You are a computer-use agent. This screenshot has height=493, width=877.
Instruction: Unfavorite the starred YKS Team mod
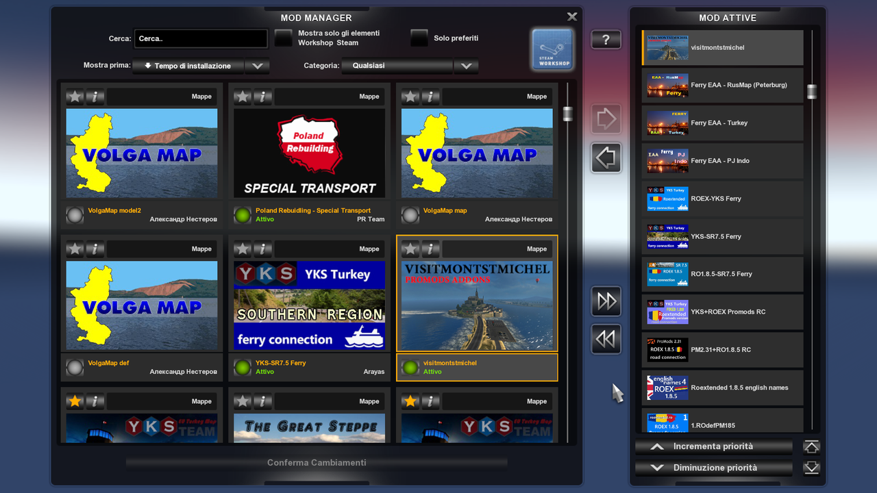coord(75,401)
